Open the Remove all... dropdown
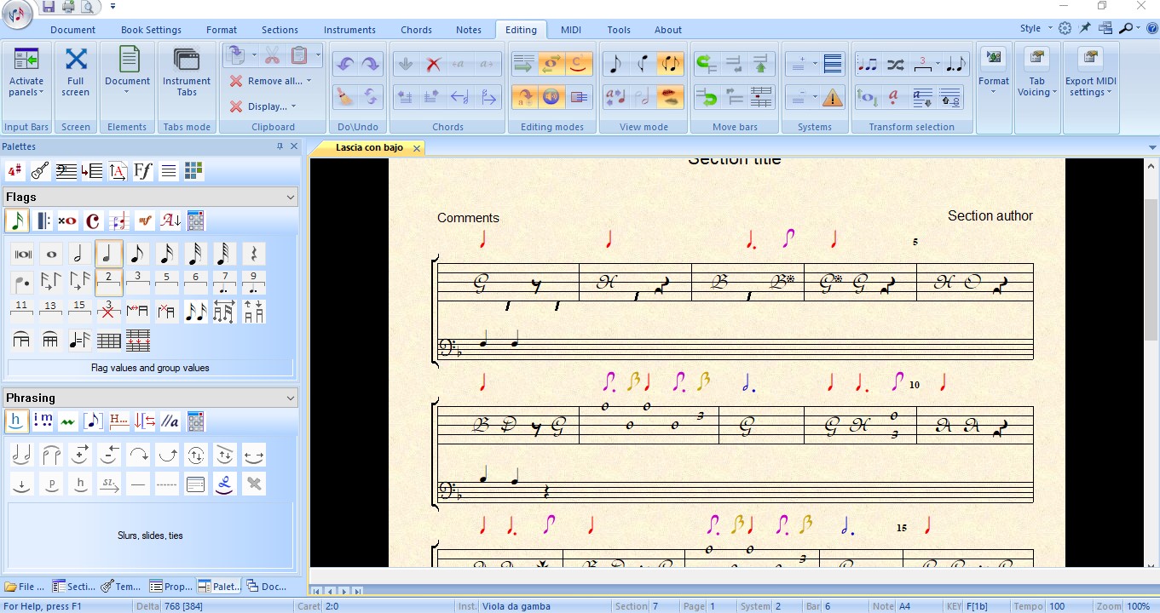1160x613 pixels. point(271,81)
